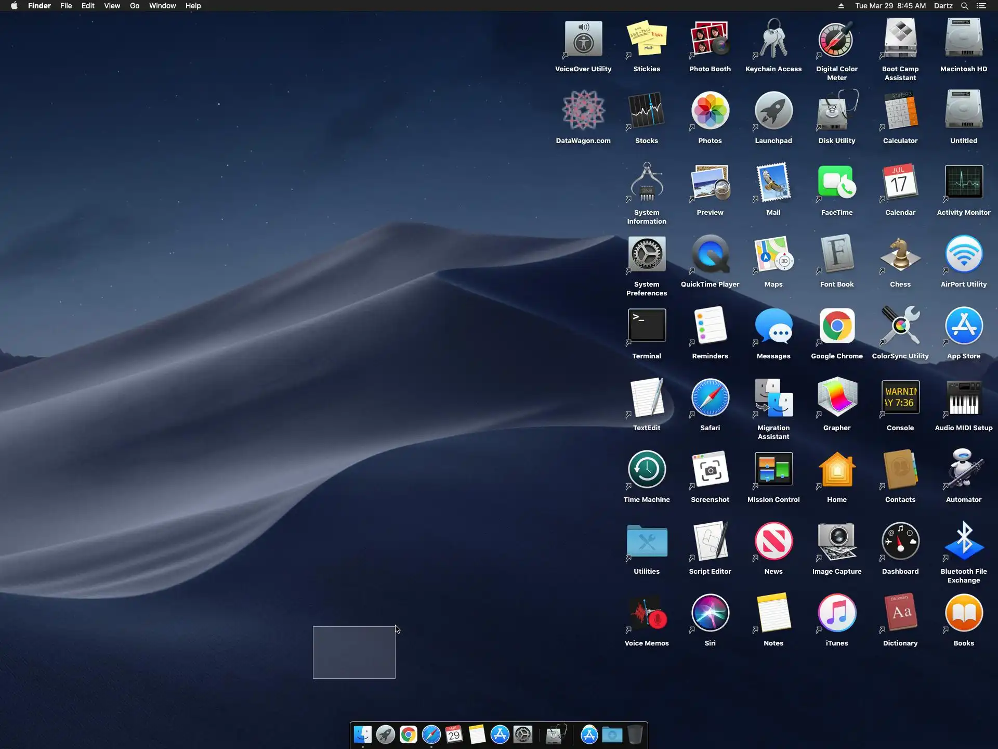
Task: Click the Spotlight search magnifier
Action: pyautogui.click(x=964, y=6)
